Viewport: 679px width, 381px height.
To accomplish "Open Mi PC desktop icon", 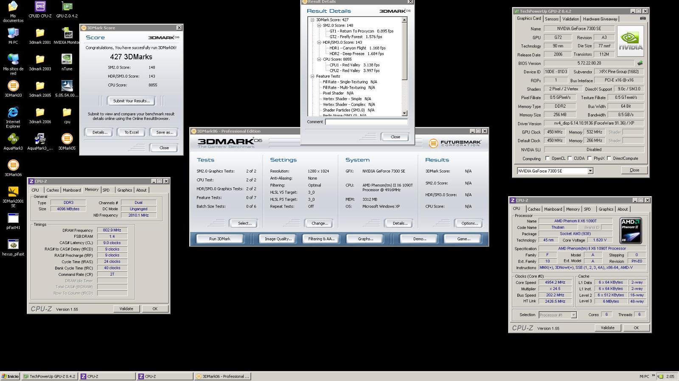I will [13, 36].
